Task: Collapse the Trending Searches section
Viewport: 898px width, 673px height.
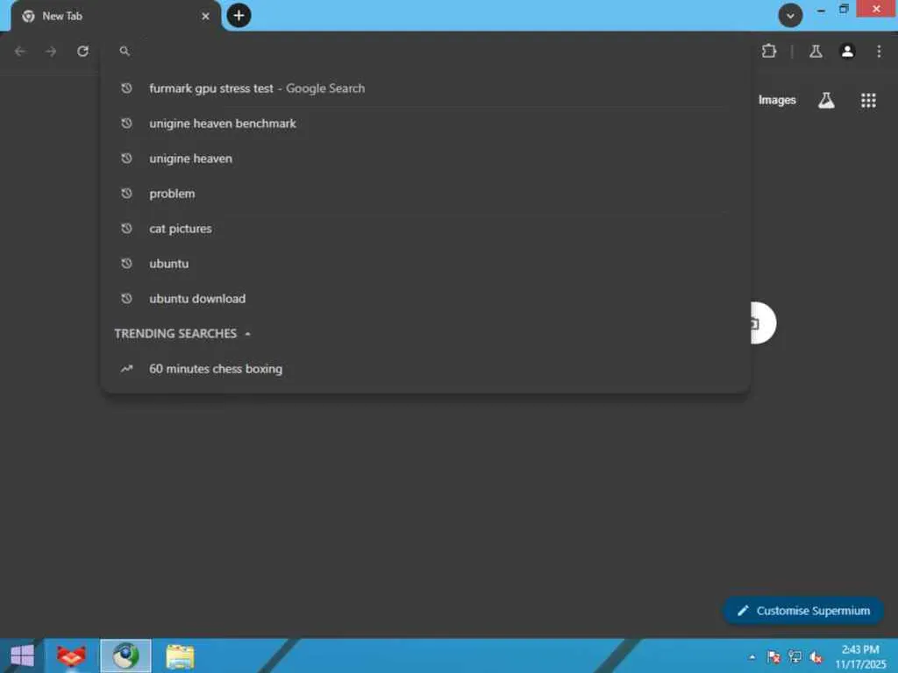Action: [x=247, y=334]
